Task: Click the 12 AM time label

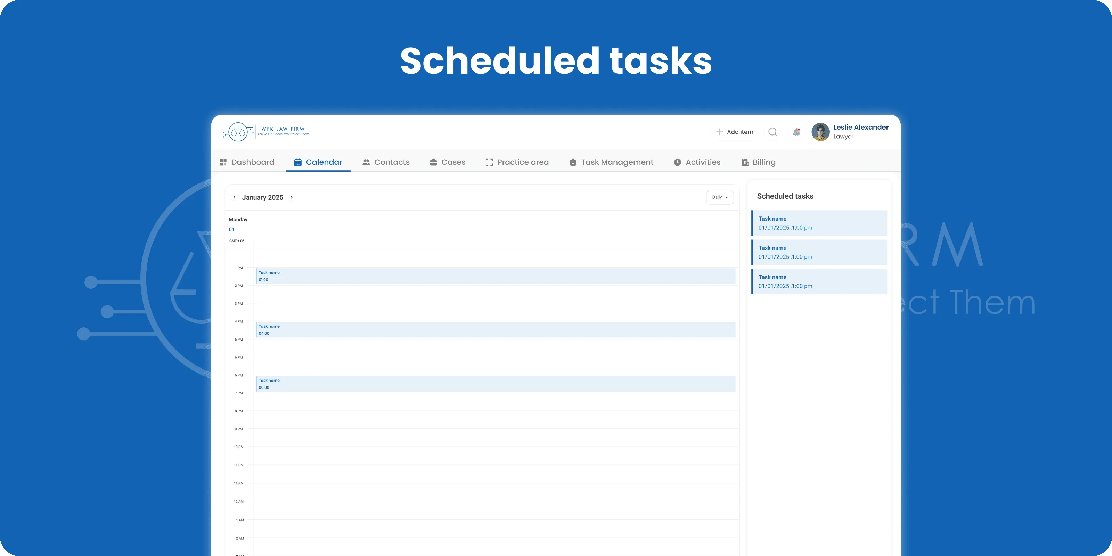Action: point(239,501)
